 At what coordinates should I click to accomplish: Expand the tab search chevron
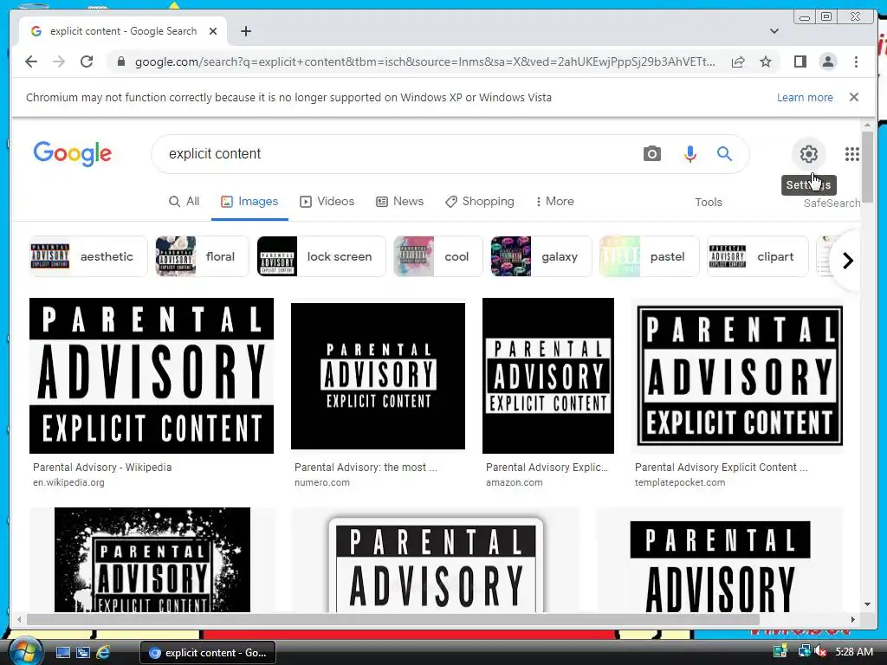774,31
